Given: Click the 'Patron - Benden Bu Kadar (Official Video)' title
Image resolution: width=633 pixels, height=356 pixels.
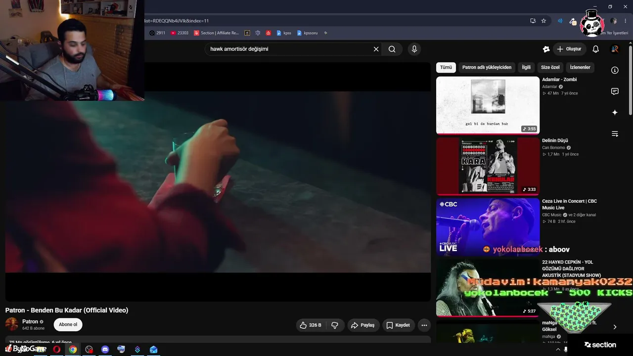Looking at the screenshot, I should coord(67,311).
